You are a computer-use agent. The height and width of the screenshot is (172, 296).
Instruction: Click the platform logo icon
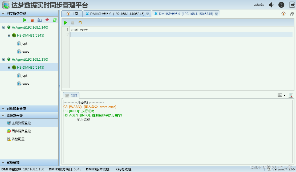pos(6,5)
